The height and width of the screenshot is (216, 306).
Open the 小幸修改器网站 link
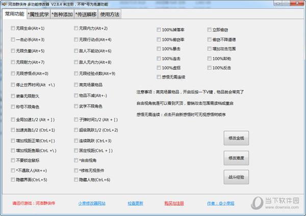tap(92, 203)
